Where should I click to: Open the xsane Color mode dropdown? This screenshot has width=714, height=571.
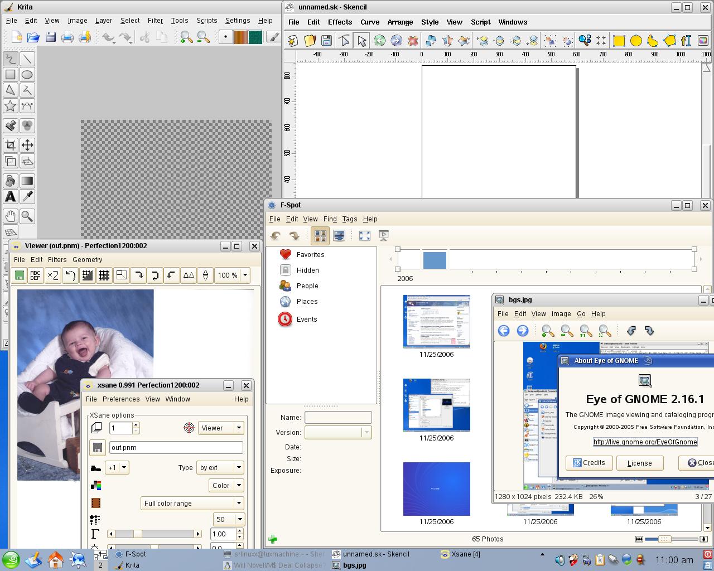[x=226, y=485]
